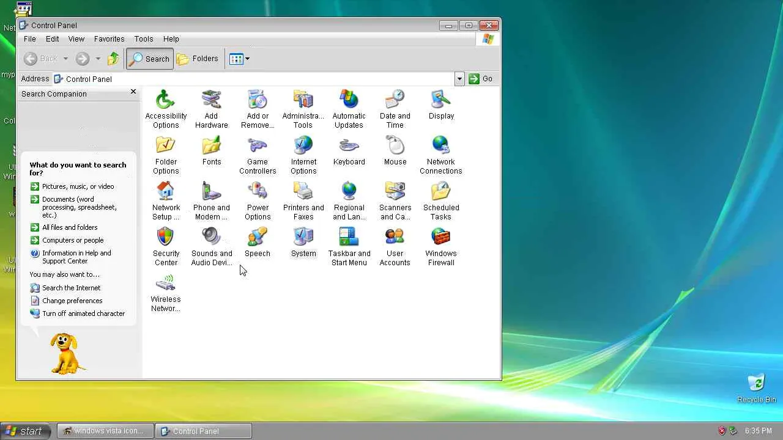Select Control Panel taskbar button
Viewport: 783px width, 440px height.
[x=203, y=431]
